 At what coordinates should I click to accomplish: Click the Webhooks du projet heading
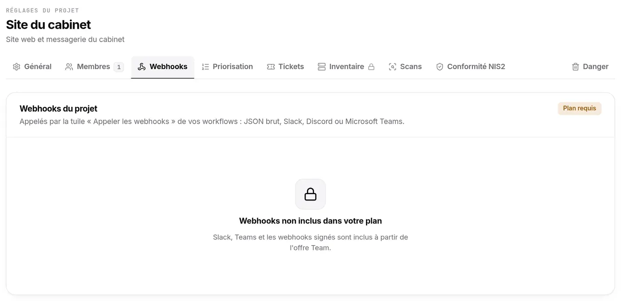pos(59,109)
